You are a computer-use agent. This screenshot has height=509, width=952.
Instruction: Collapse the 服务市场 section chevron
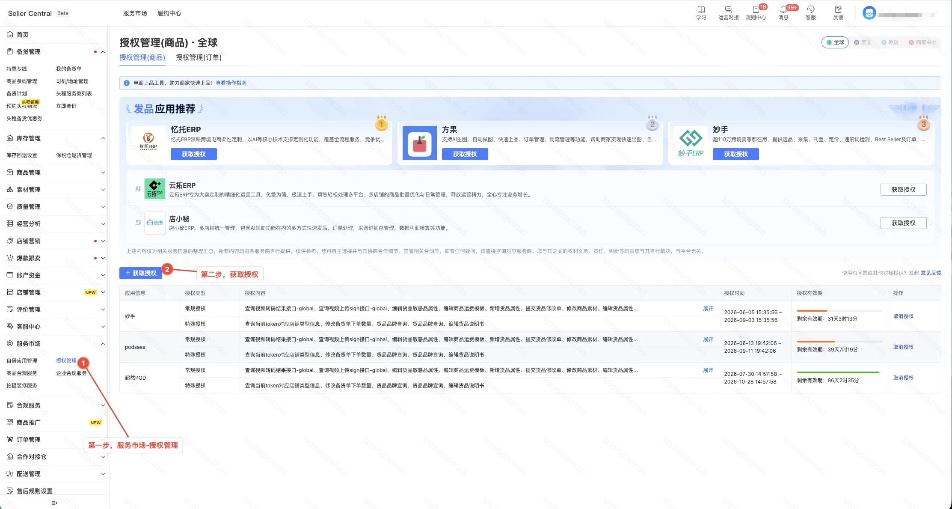[103, 344]
